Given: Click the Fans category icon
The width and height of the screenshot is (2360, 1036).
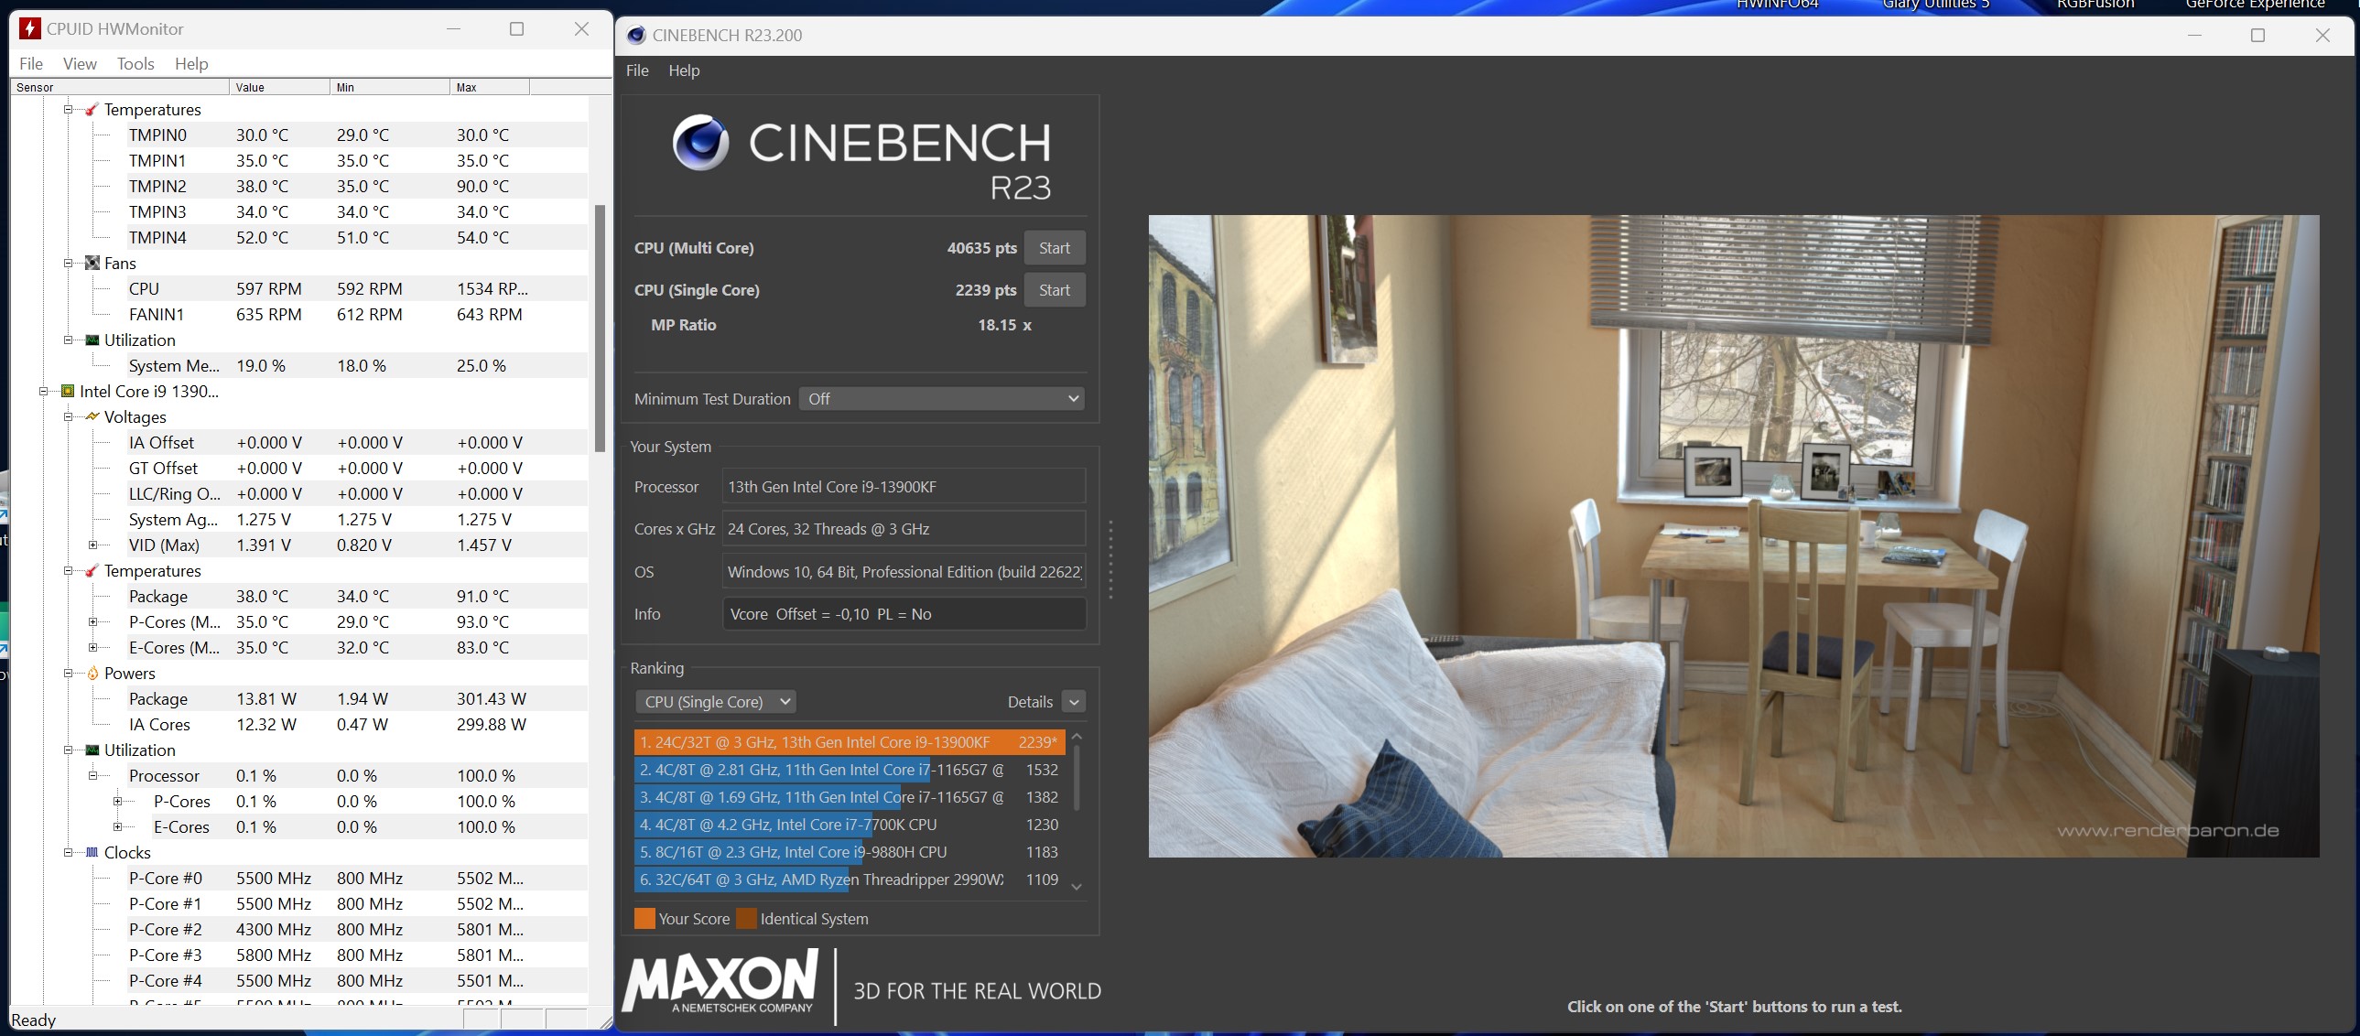Looking at the screenshot, I should point(92,264).
